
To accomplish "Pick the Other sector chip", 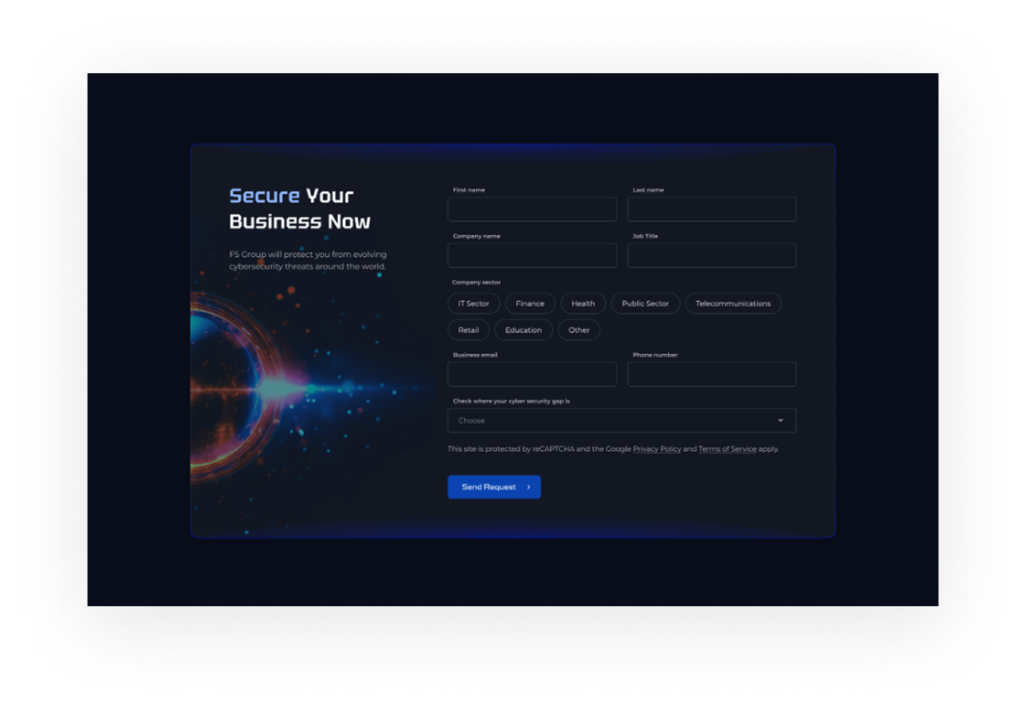I will click(579, 330).
